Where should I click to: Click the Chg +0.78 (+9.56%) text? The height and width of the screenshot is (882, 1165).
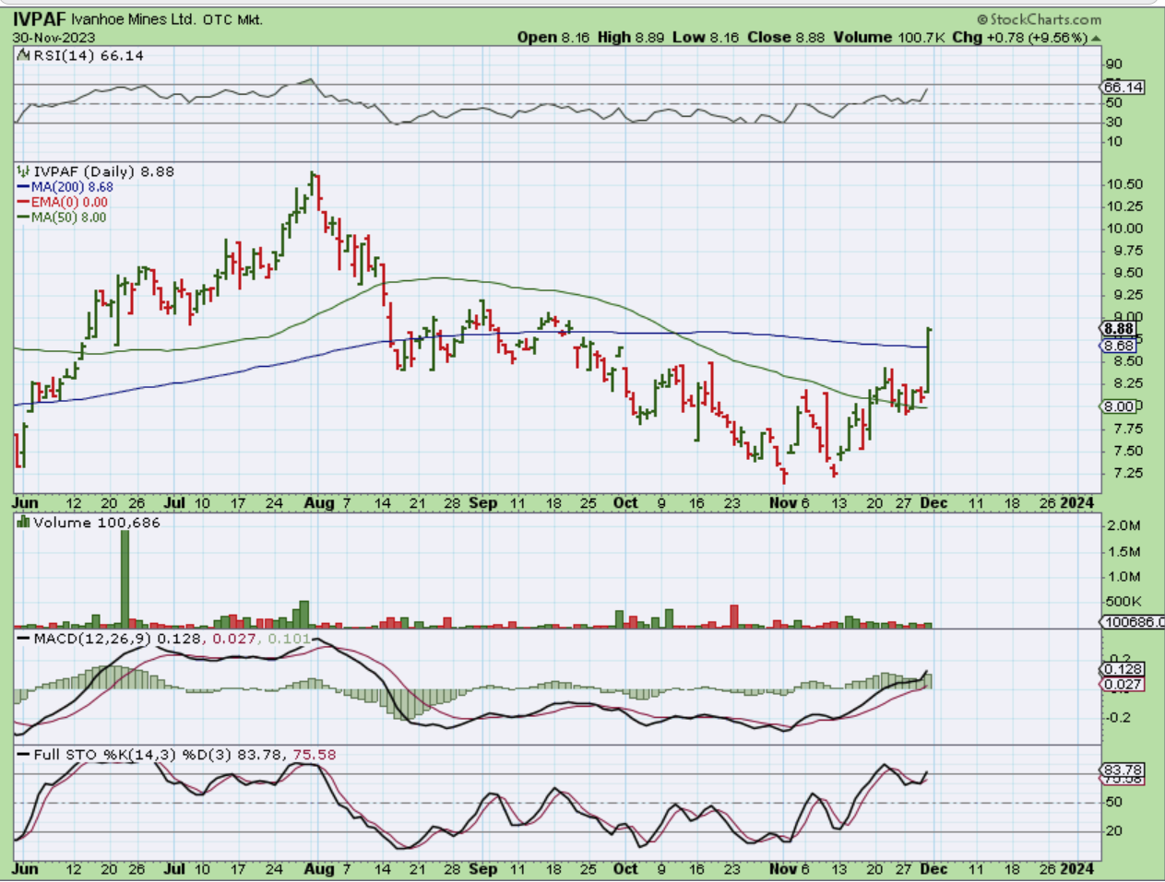pos(1020,37)
